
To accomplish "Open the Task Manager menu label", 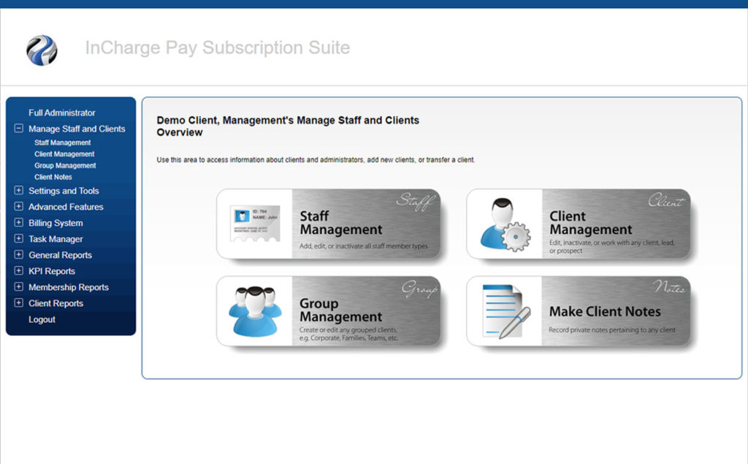I will point(56,239).
